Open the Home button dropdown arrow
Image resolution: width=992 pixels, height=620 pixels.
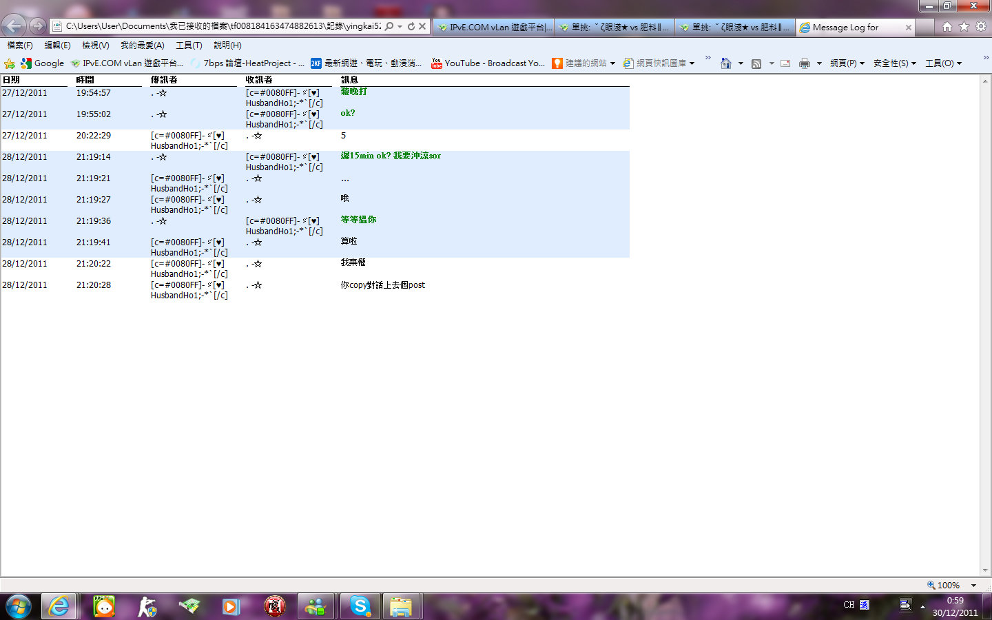click(741, 63)
